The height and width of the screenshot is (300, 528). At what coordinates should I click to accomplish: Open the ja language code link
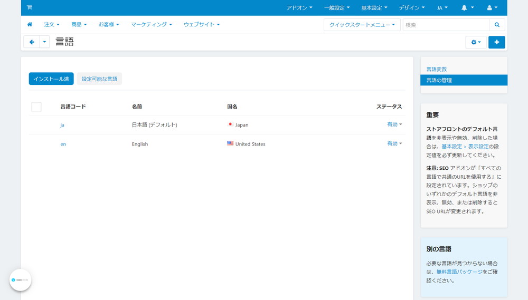(x=62, y=125)
